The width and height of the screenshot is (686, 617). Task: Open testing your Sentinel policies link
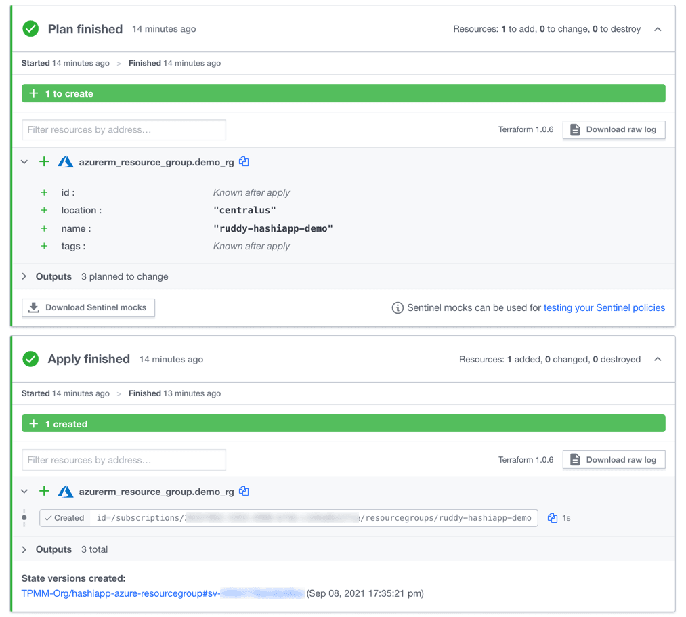(x=604, y=307)
